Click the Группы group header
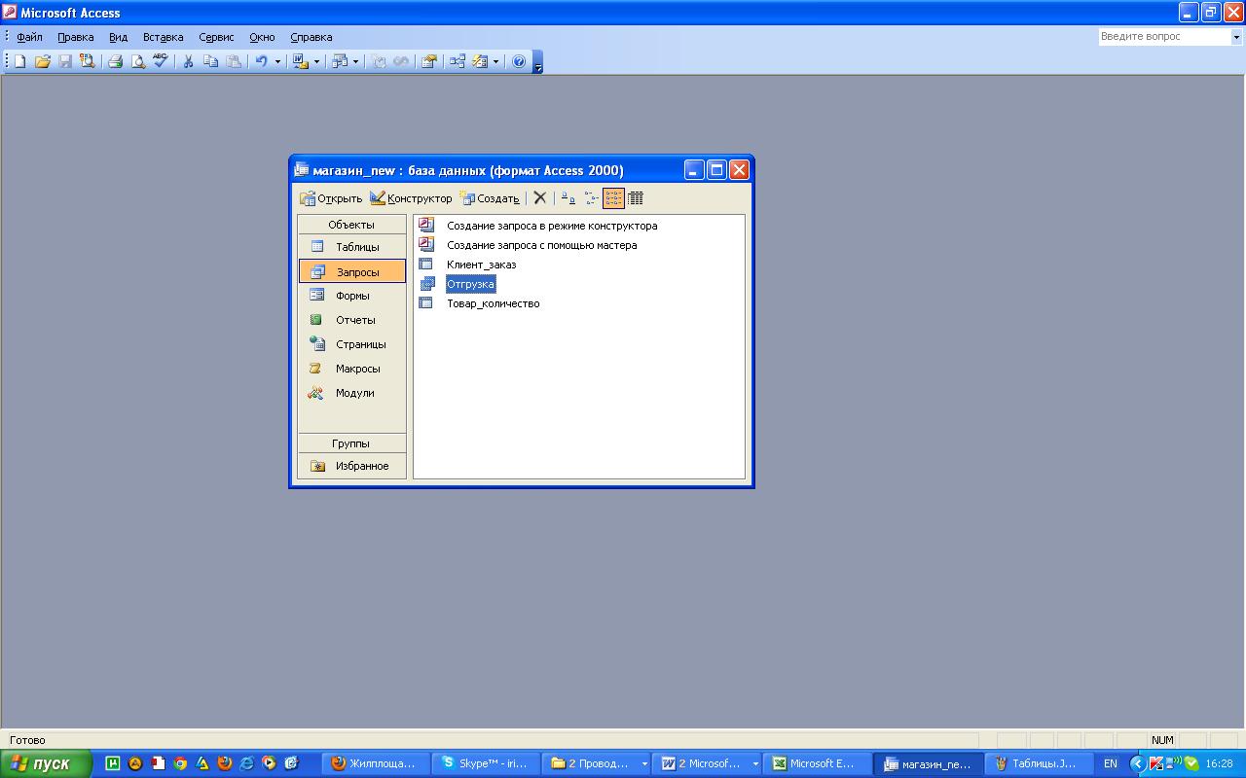 (x=351, y=443)
